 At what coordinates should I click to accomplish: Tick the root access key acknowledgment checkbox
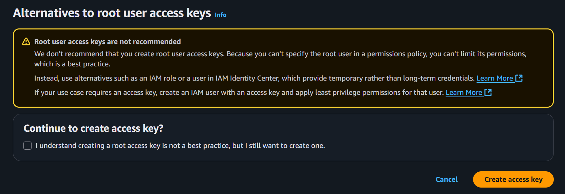(x=27, y=146)
